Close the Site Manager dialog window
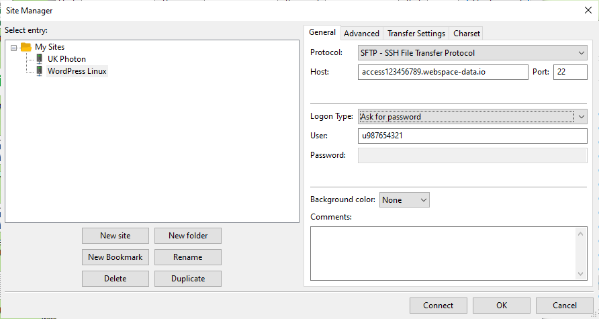The image size is (599, 319). click(x=588, y=9)
